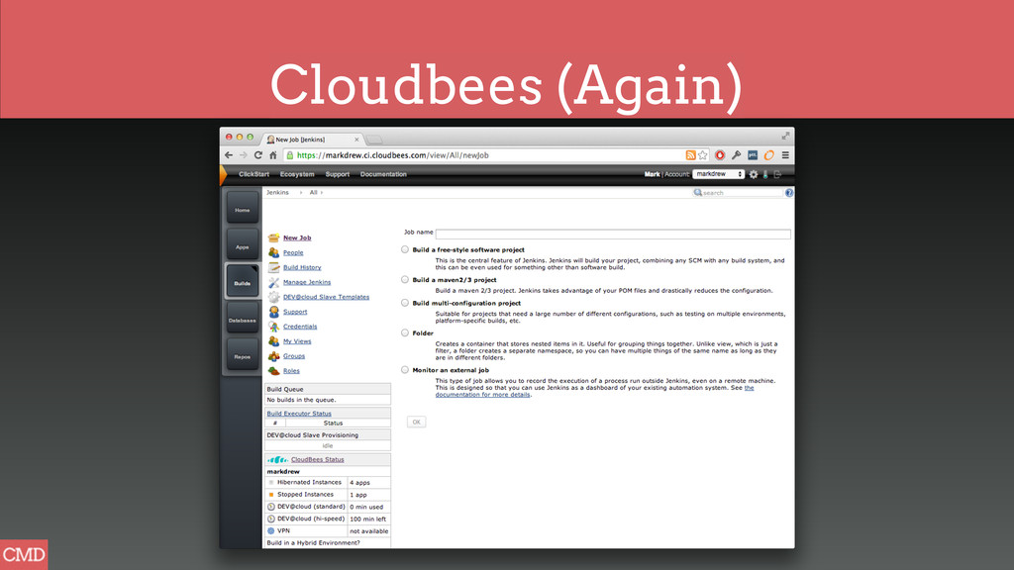Click the '100 min left' value
This screenshot has height=570, width=1014.
click(x=368, y=519)
